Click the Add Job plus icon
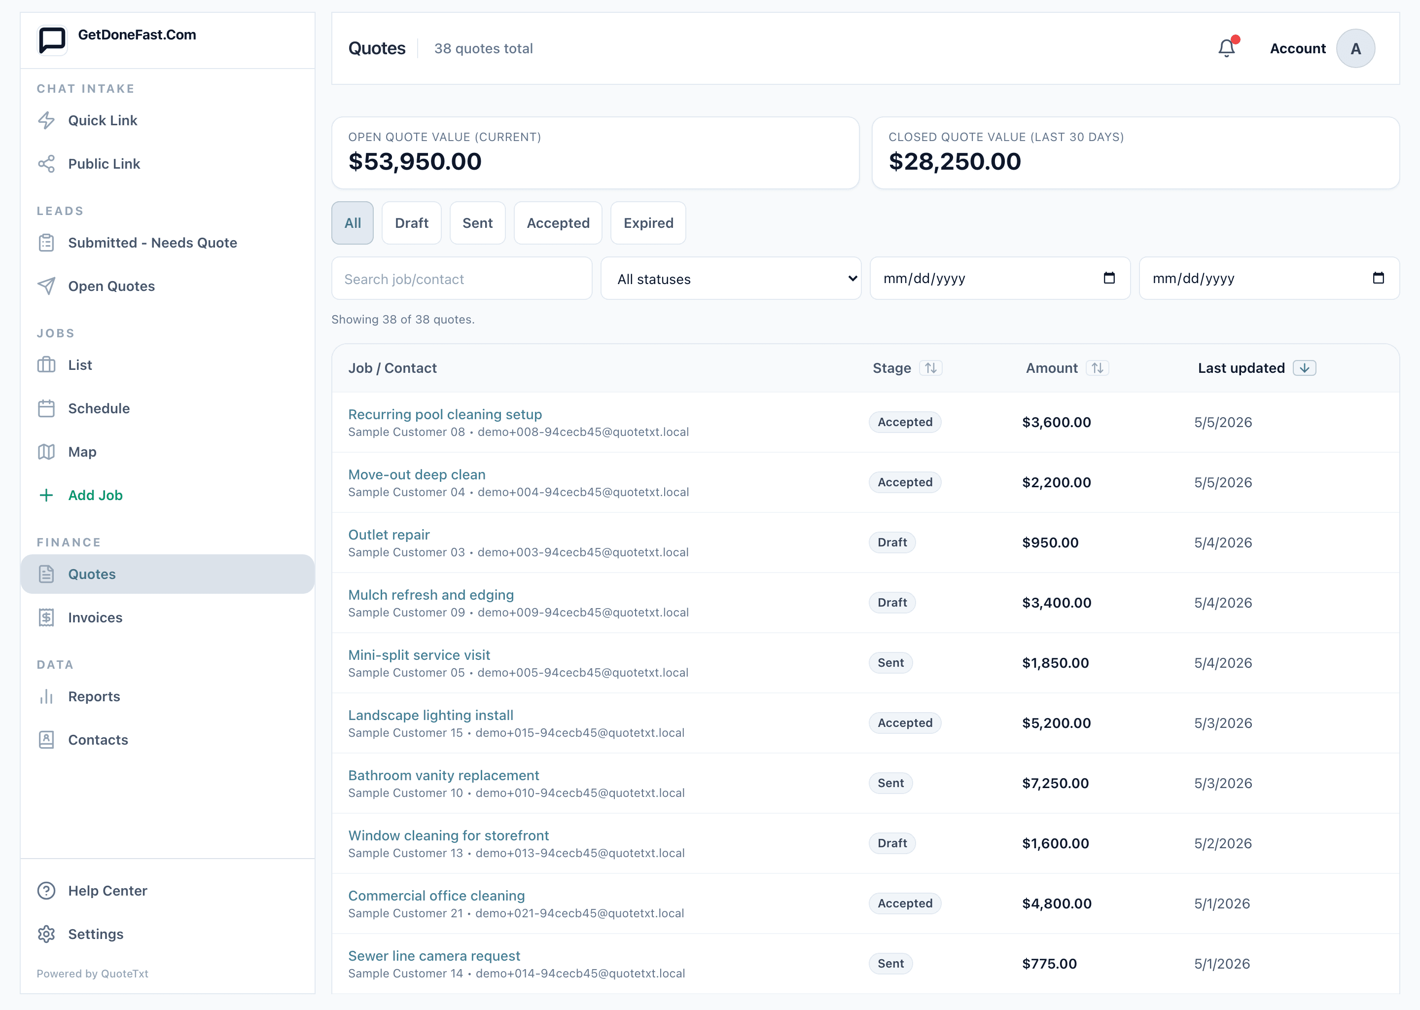This screenshot has height=1010, width=1420. pos(47,495)
